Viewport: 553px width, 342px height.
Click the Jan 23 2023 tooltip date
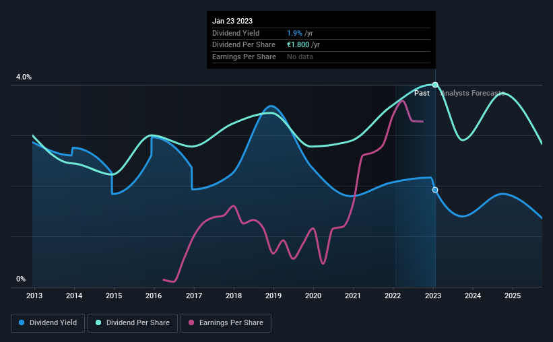click(232, 21)
